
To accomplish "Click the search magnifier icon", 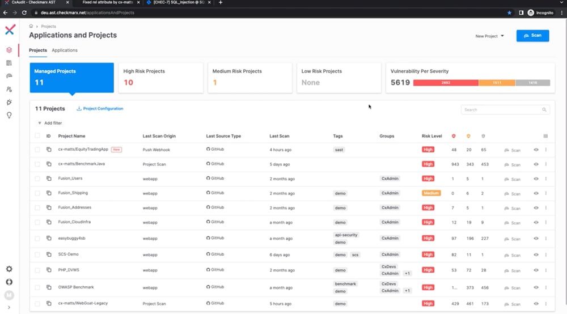I will pos(544,110).
